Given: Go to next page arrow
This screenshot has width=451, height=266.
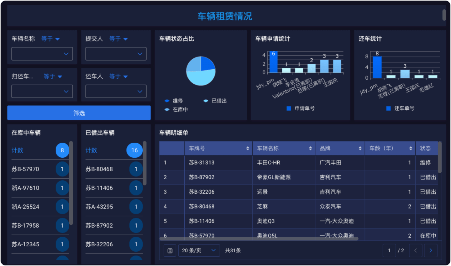Looking at the screenshot, I should 431,250.
